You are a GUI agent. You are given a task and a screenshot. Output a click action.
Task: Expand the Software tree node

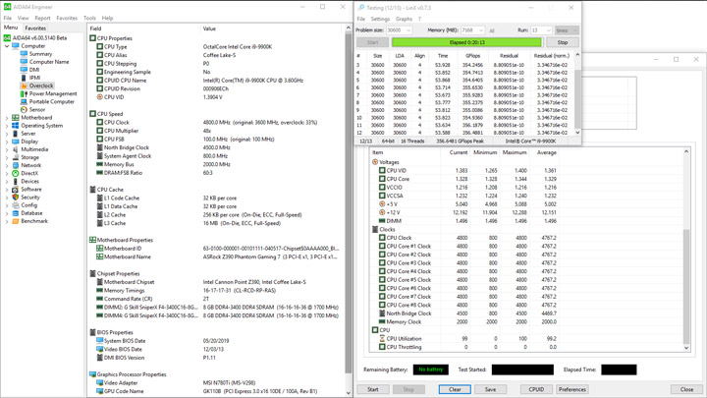[7, 190]
